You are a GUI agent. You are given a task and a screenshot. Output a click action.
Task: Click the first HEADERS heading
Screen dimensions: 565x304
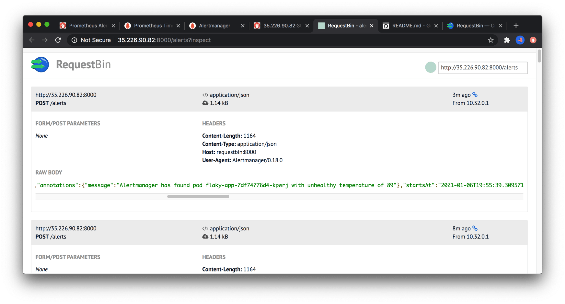pyautogui.click(x=214, y=123)
